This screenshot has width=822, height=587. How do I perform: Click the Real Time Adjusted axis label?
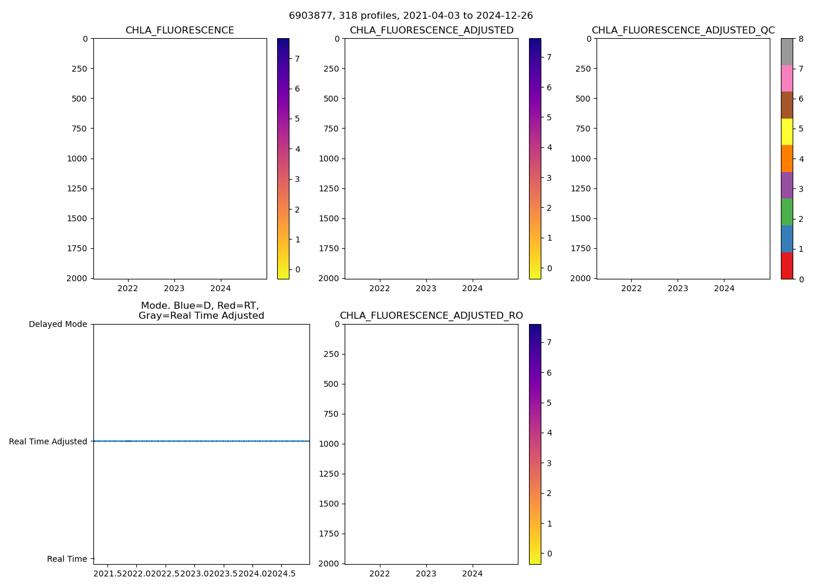(48, 441)
